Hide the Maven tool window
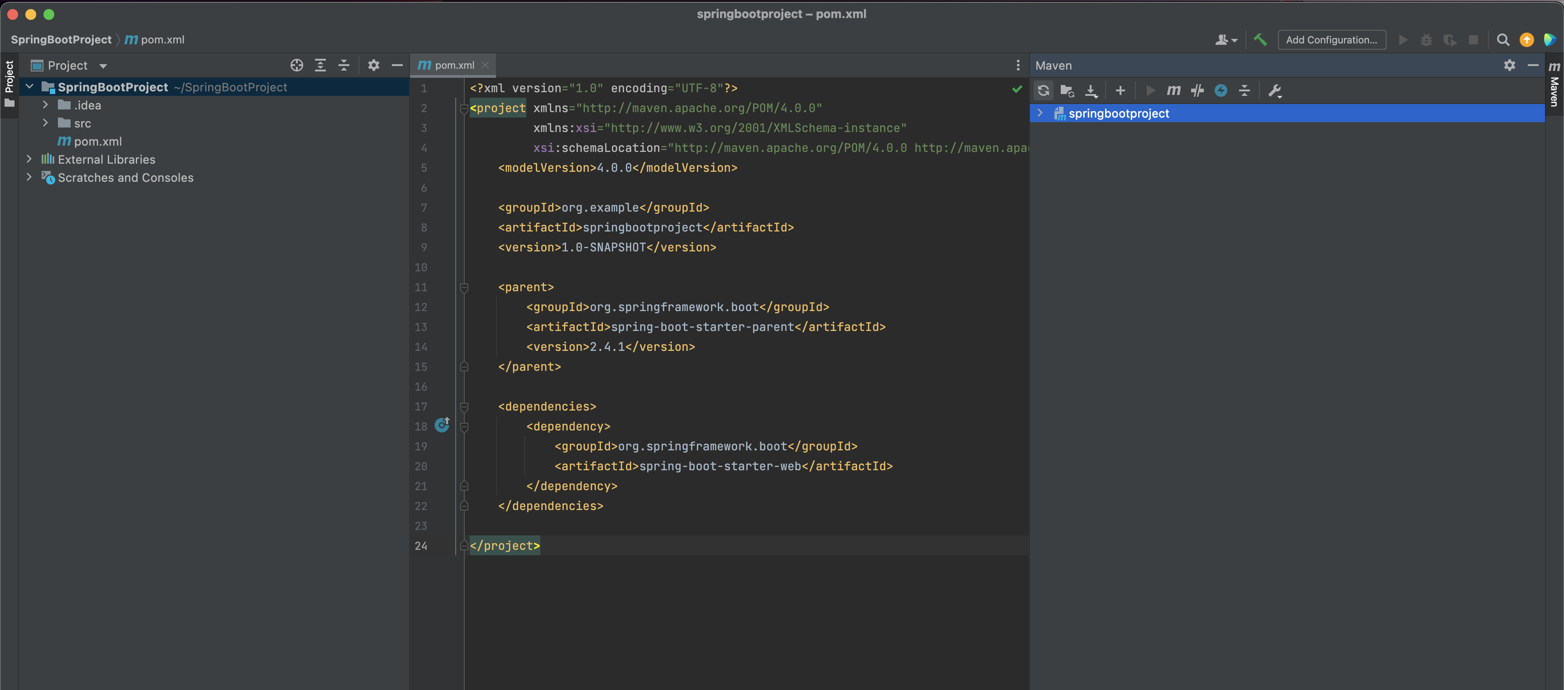Viewport: 1564px width, 690px height. [1532, 65]
